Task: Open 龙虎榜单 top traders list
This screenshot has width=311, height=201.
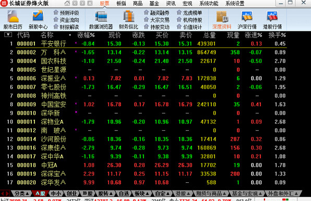Action: click(x=189, y=13)
